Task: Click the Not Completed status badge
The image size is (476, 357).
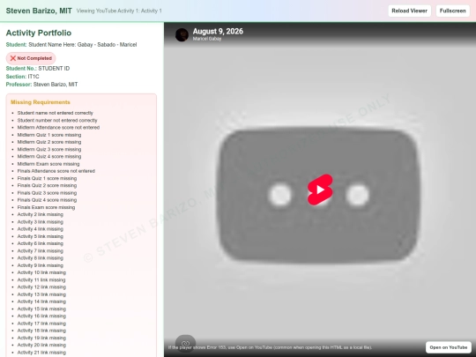Action: tap(31, 58)
